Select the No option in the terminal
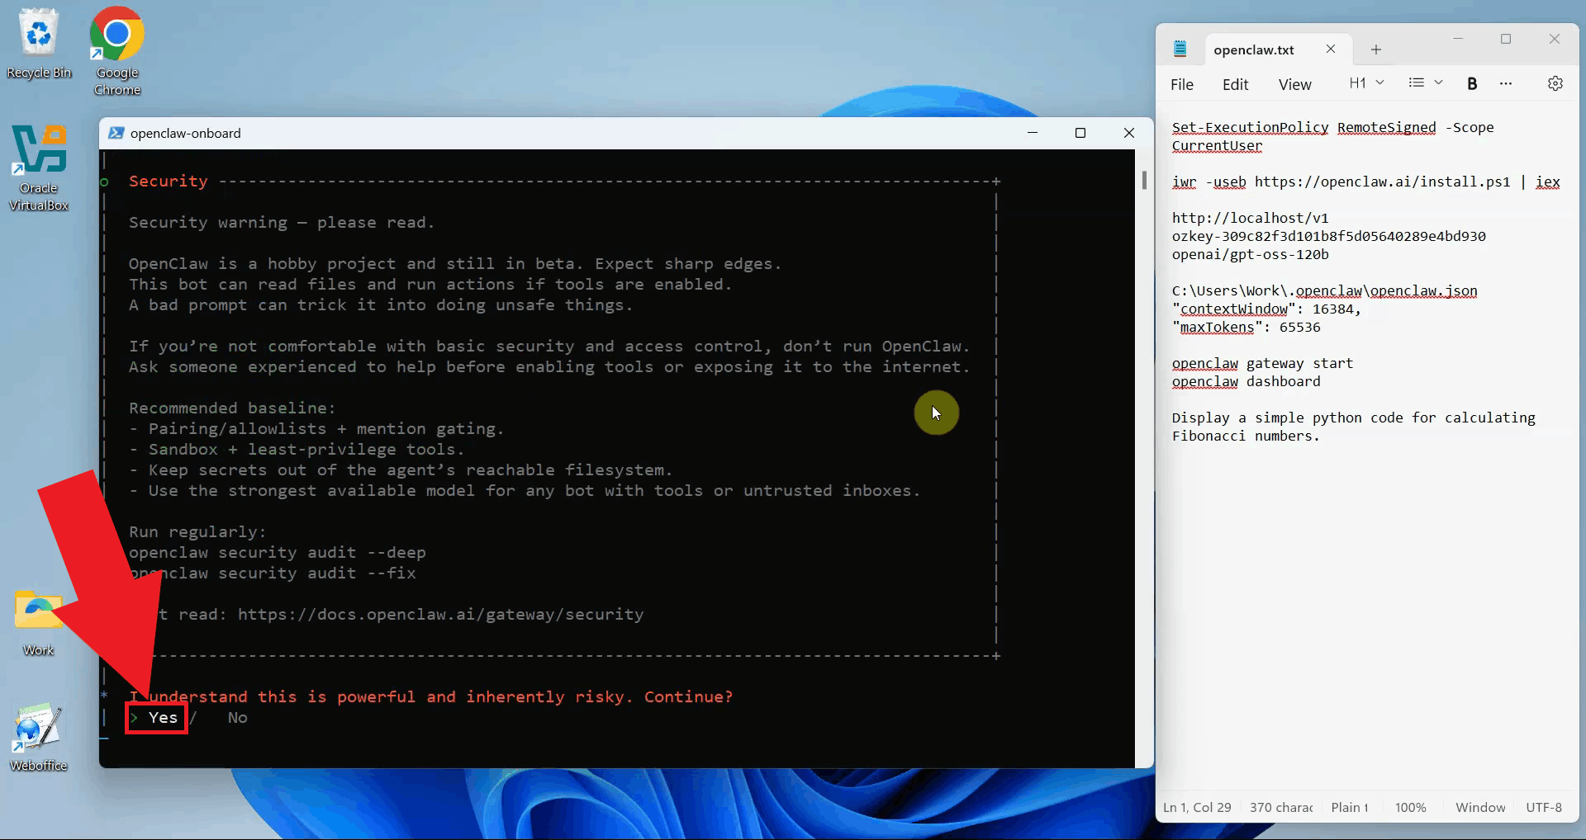This screenshot has width=1586, height=840. coord(237,718)
